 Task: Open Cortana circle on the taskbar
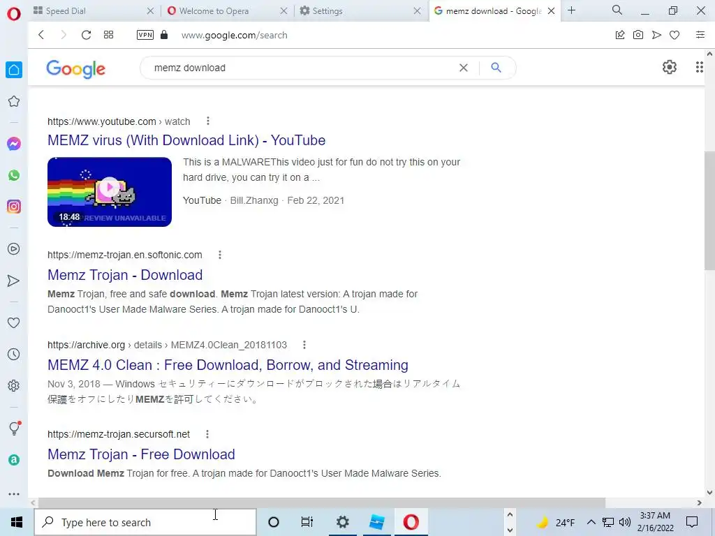click(274, 522)
